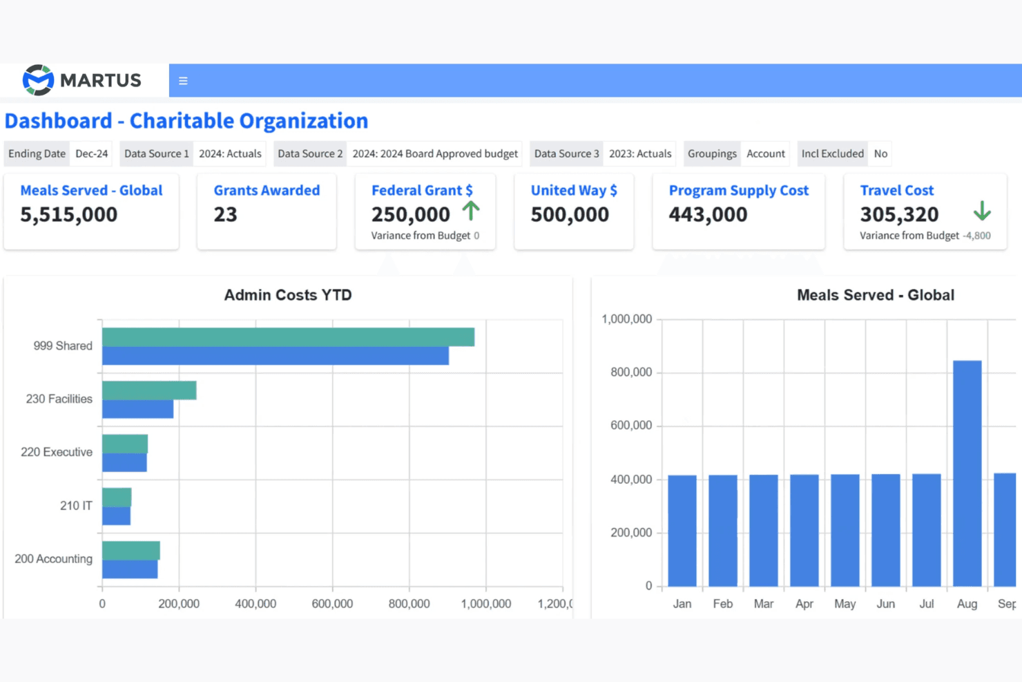The width and height of the screenshot is (1022, 682).
Task: Open the Program Supply Cost card title
Action: pos(738,190)
